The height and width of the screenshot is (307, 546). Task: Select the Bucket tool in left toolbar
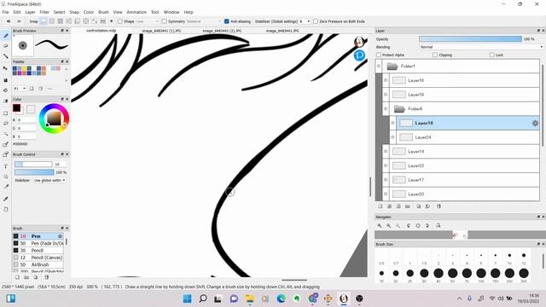(x=6, y=90)
